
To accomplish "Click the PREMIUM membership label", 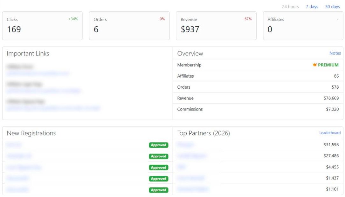I will (x=328, y=65).
